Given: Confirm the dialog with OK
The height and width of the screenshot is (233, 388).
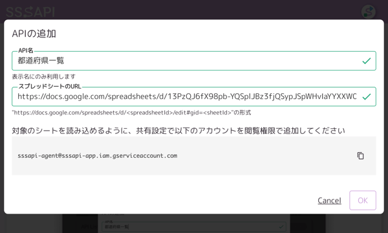Looking at the screenshot, I should (363, 201).
